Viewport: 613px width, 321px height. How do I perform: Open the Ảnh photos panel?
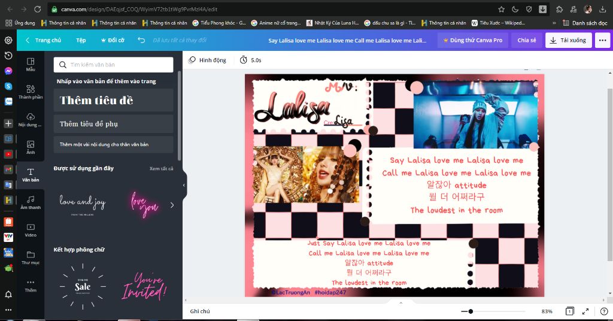click(x=31, y=147)
